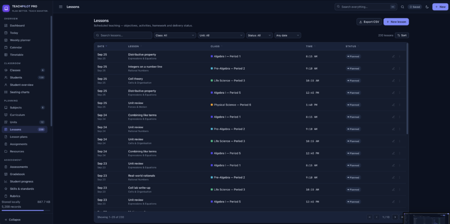Click the TeachPilot Pro logo icon

tap(6, 8)
